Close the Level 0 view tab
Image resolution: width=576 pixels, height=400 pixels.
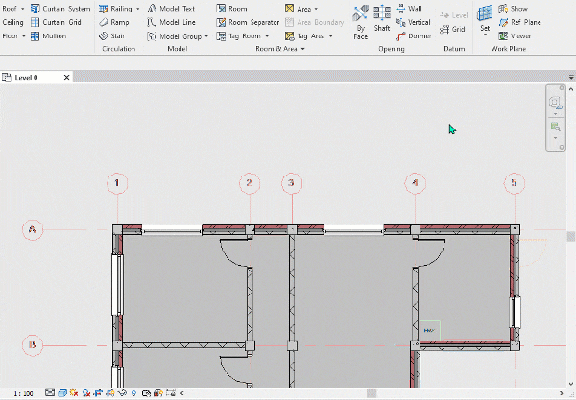point(66,77)
